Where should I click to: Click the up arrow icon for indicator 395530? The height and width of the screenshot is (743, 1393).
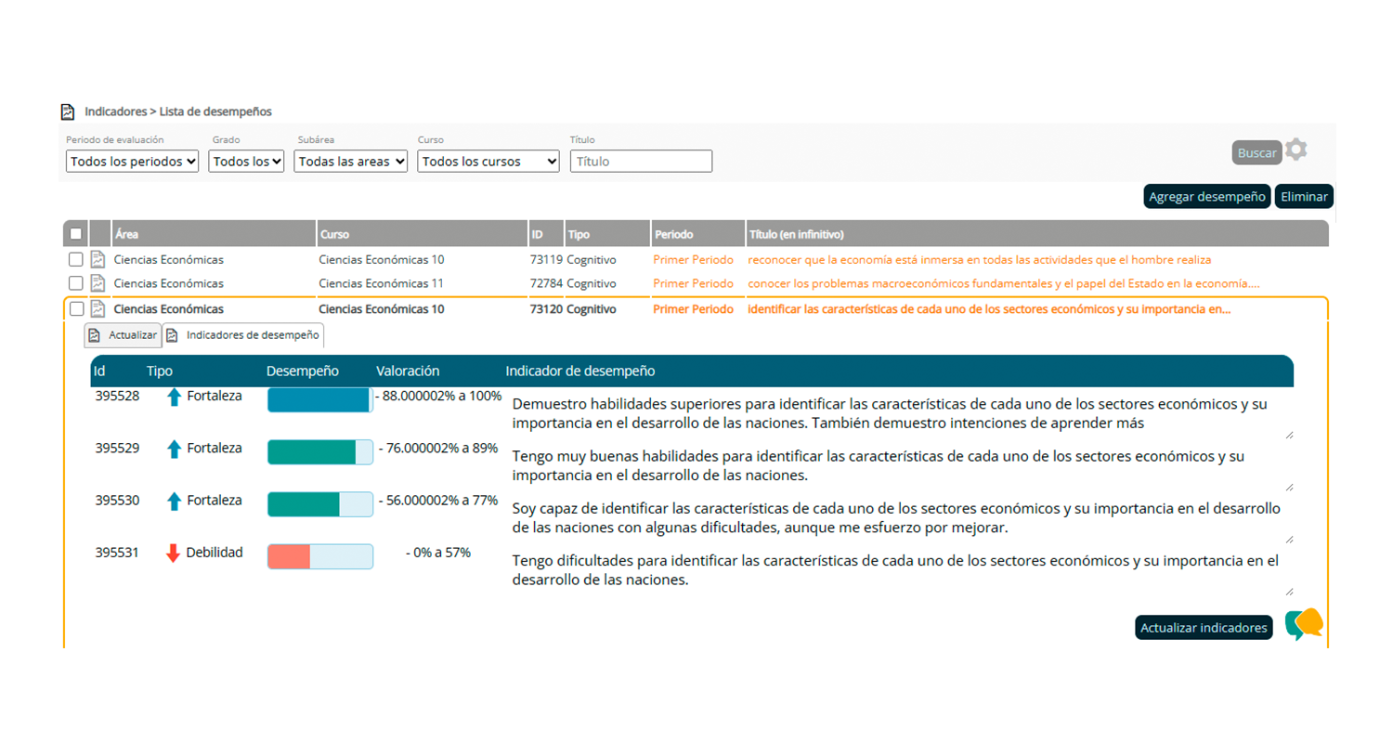point(173,502)
